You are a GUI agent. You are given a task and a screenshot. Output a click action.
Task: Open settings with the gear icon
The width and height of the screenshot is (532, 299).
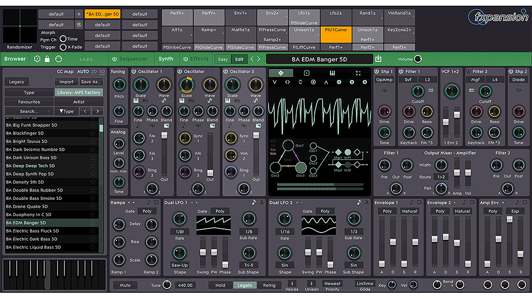click(x=37, y=59)
